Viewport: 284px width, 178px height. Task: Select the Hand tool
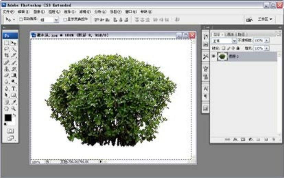pyautogui.click(x=7, y=108)
